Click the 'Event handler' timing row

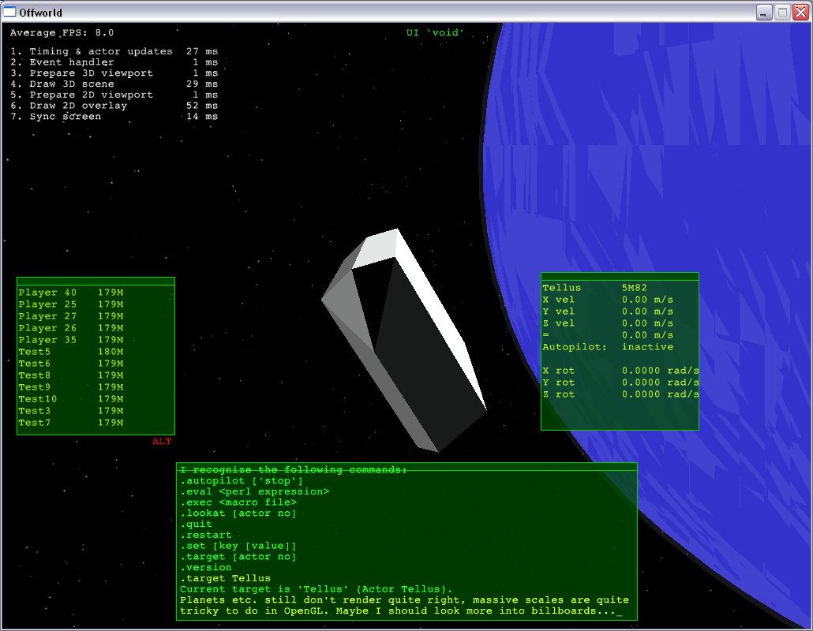point(114,62)
